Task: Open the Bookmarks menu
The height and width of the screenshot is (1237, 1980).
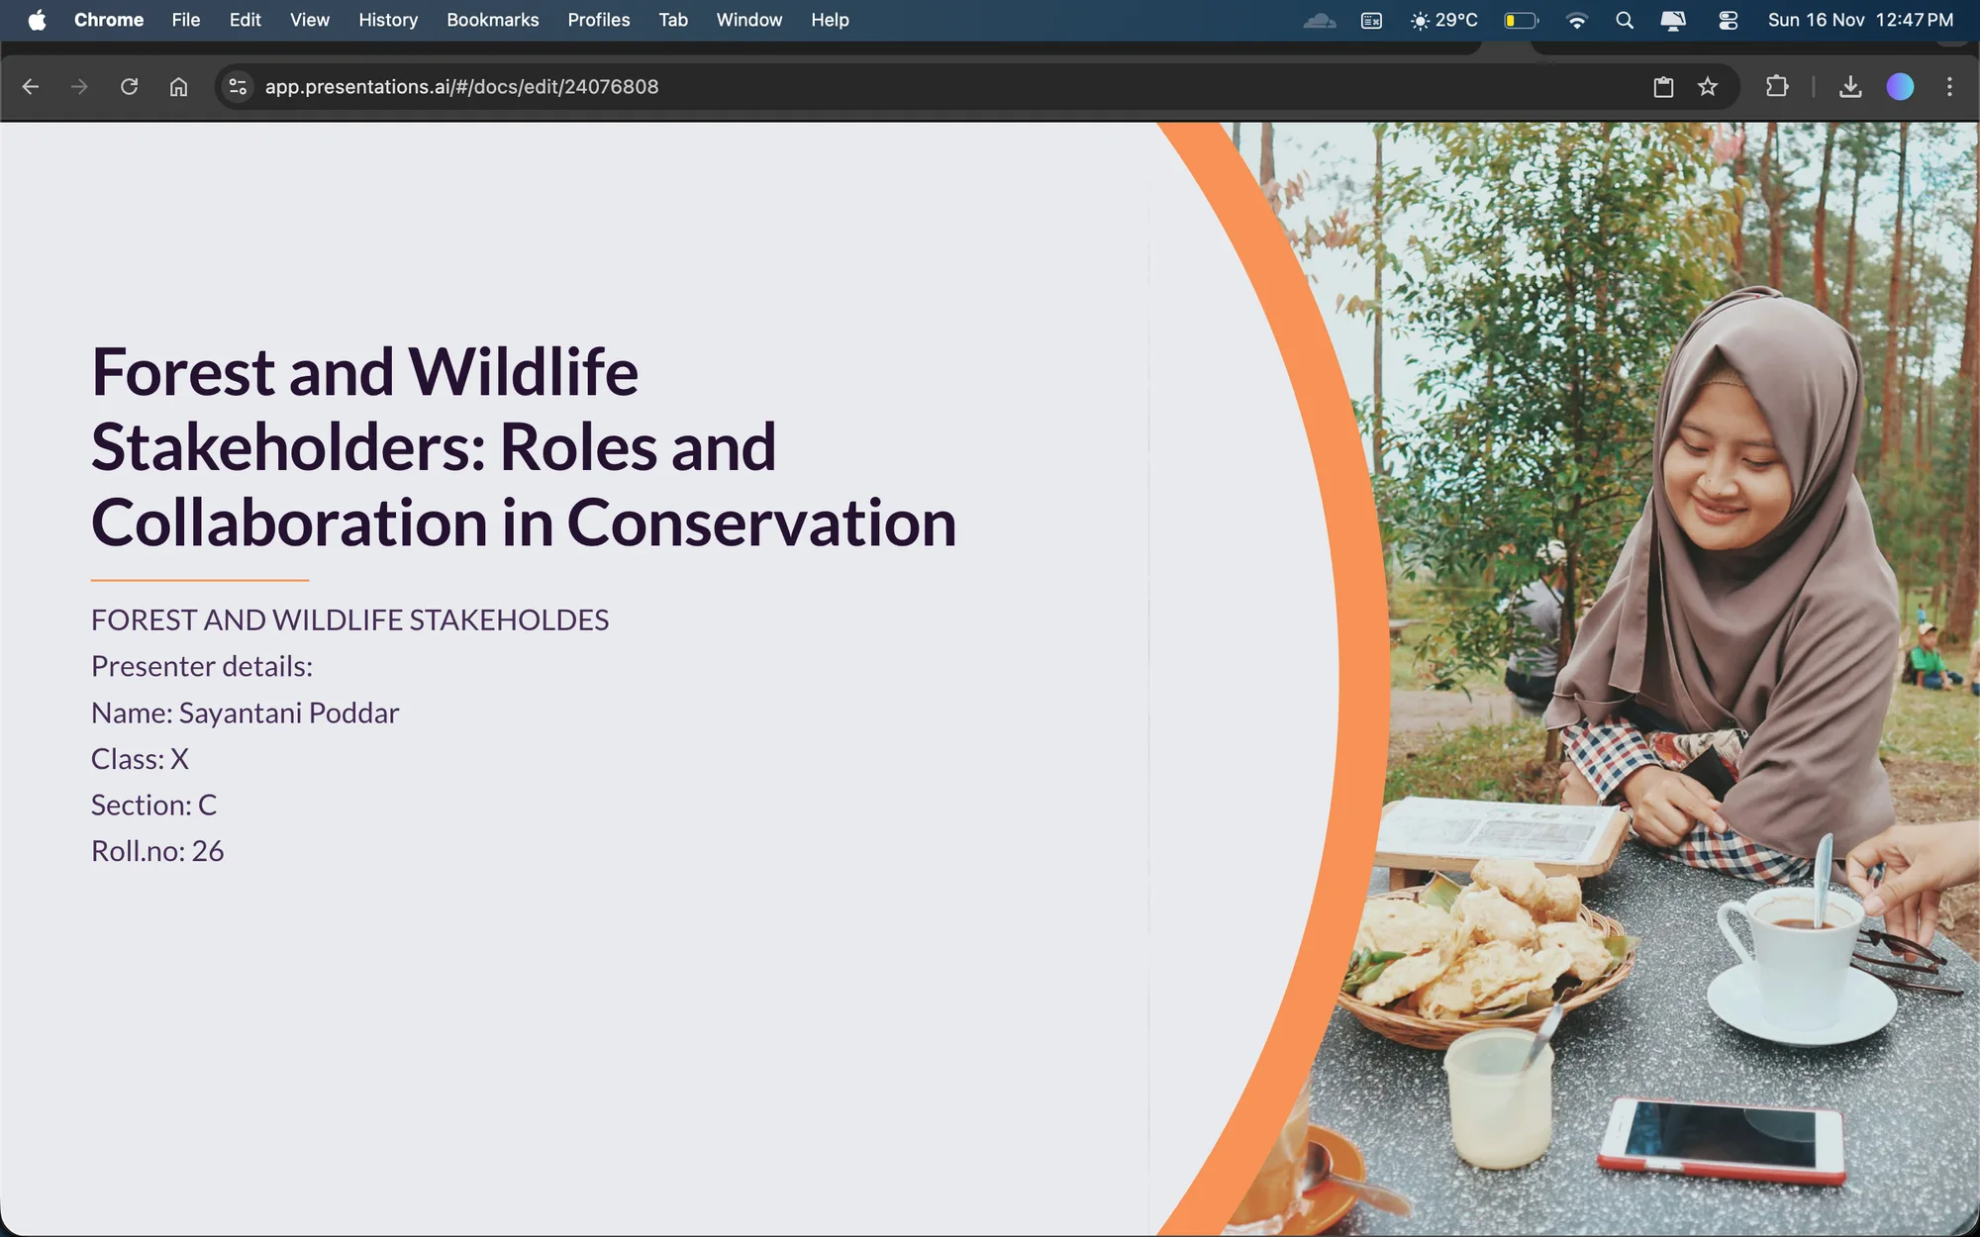Action: click(493, 20)
